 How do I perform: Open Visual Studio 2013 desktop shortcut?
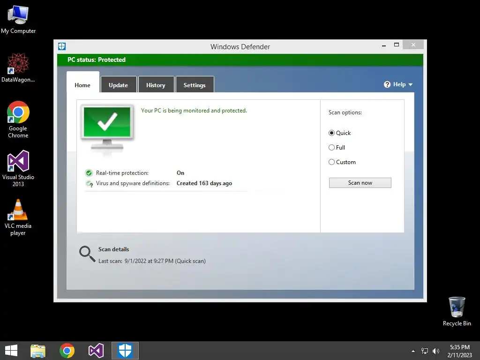18,168
